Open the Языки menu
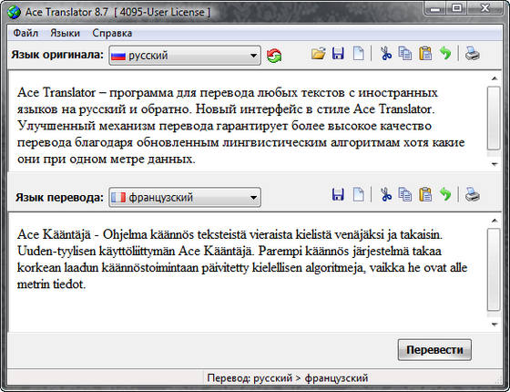Viewport: 510px width, 392px height. [65, 33]
